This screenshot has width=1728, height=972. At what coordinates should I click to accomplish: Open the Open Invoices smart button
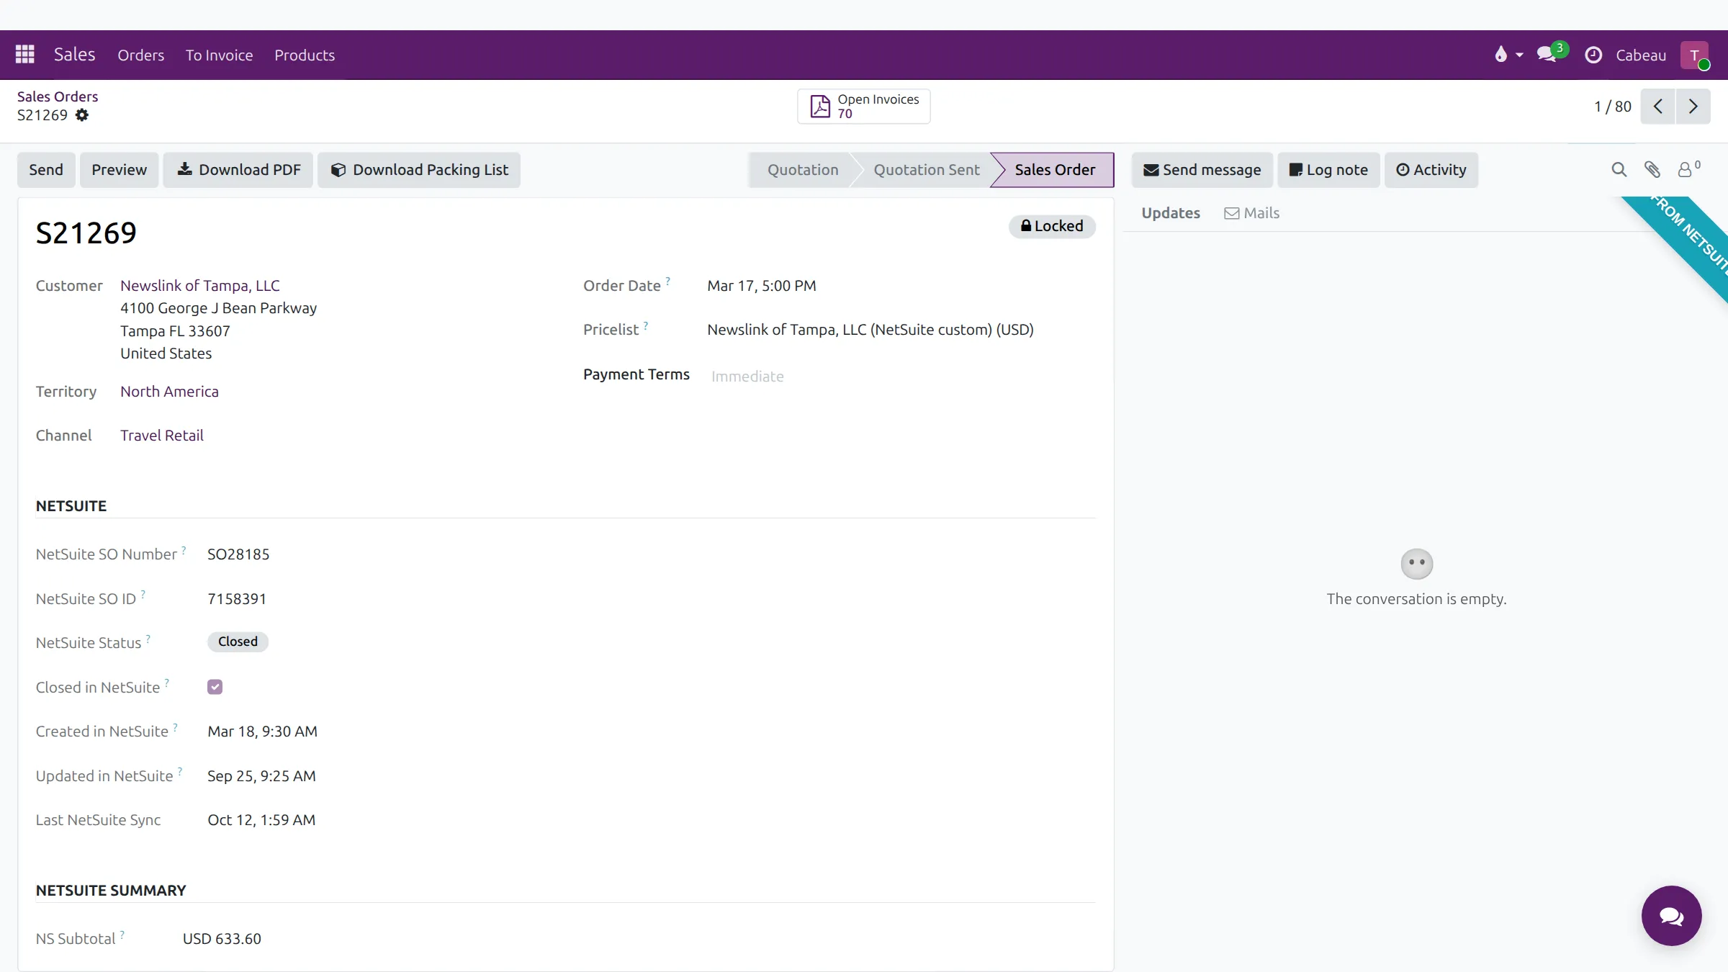pyautogui.click(x=863, y=107)
